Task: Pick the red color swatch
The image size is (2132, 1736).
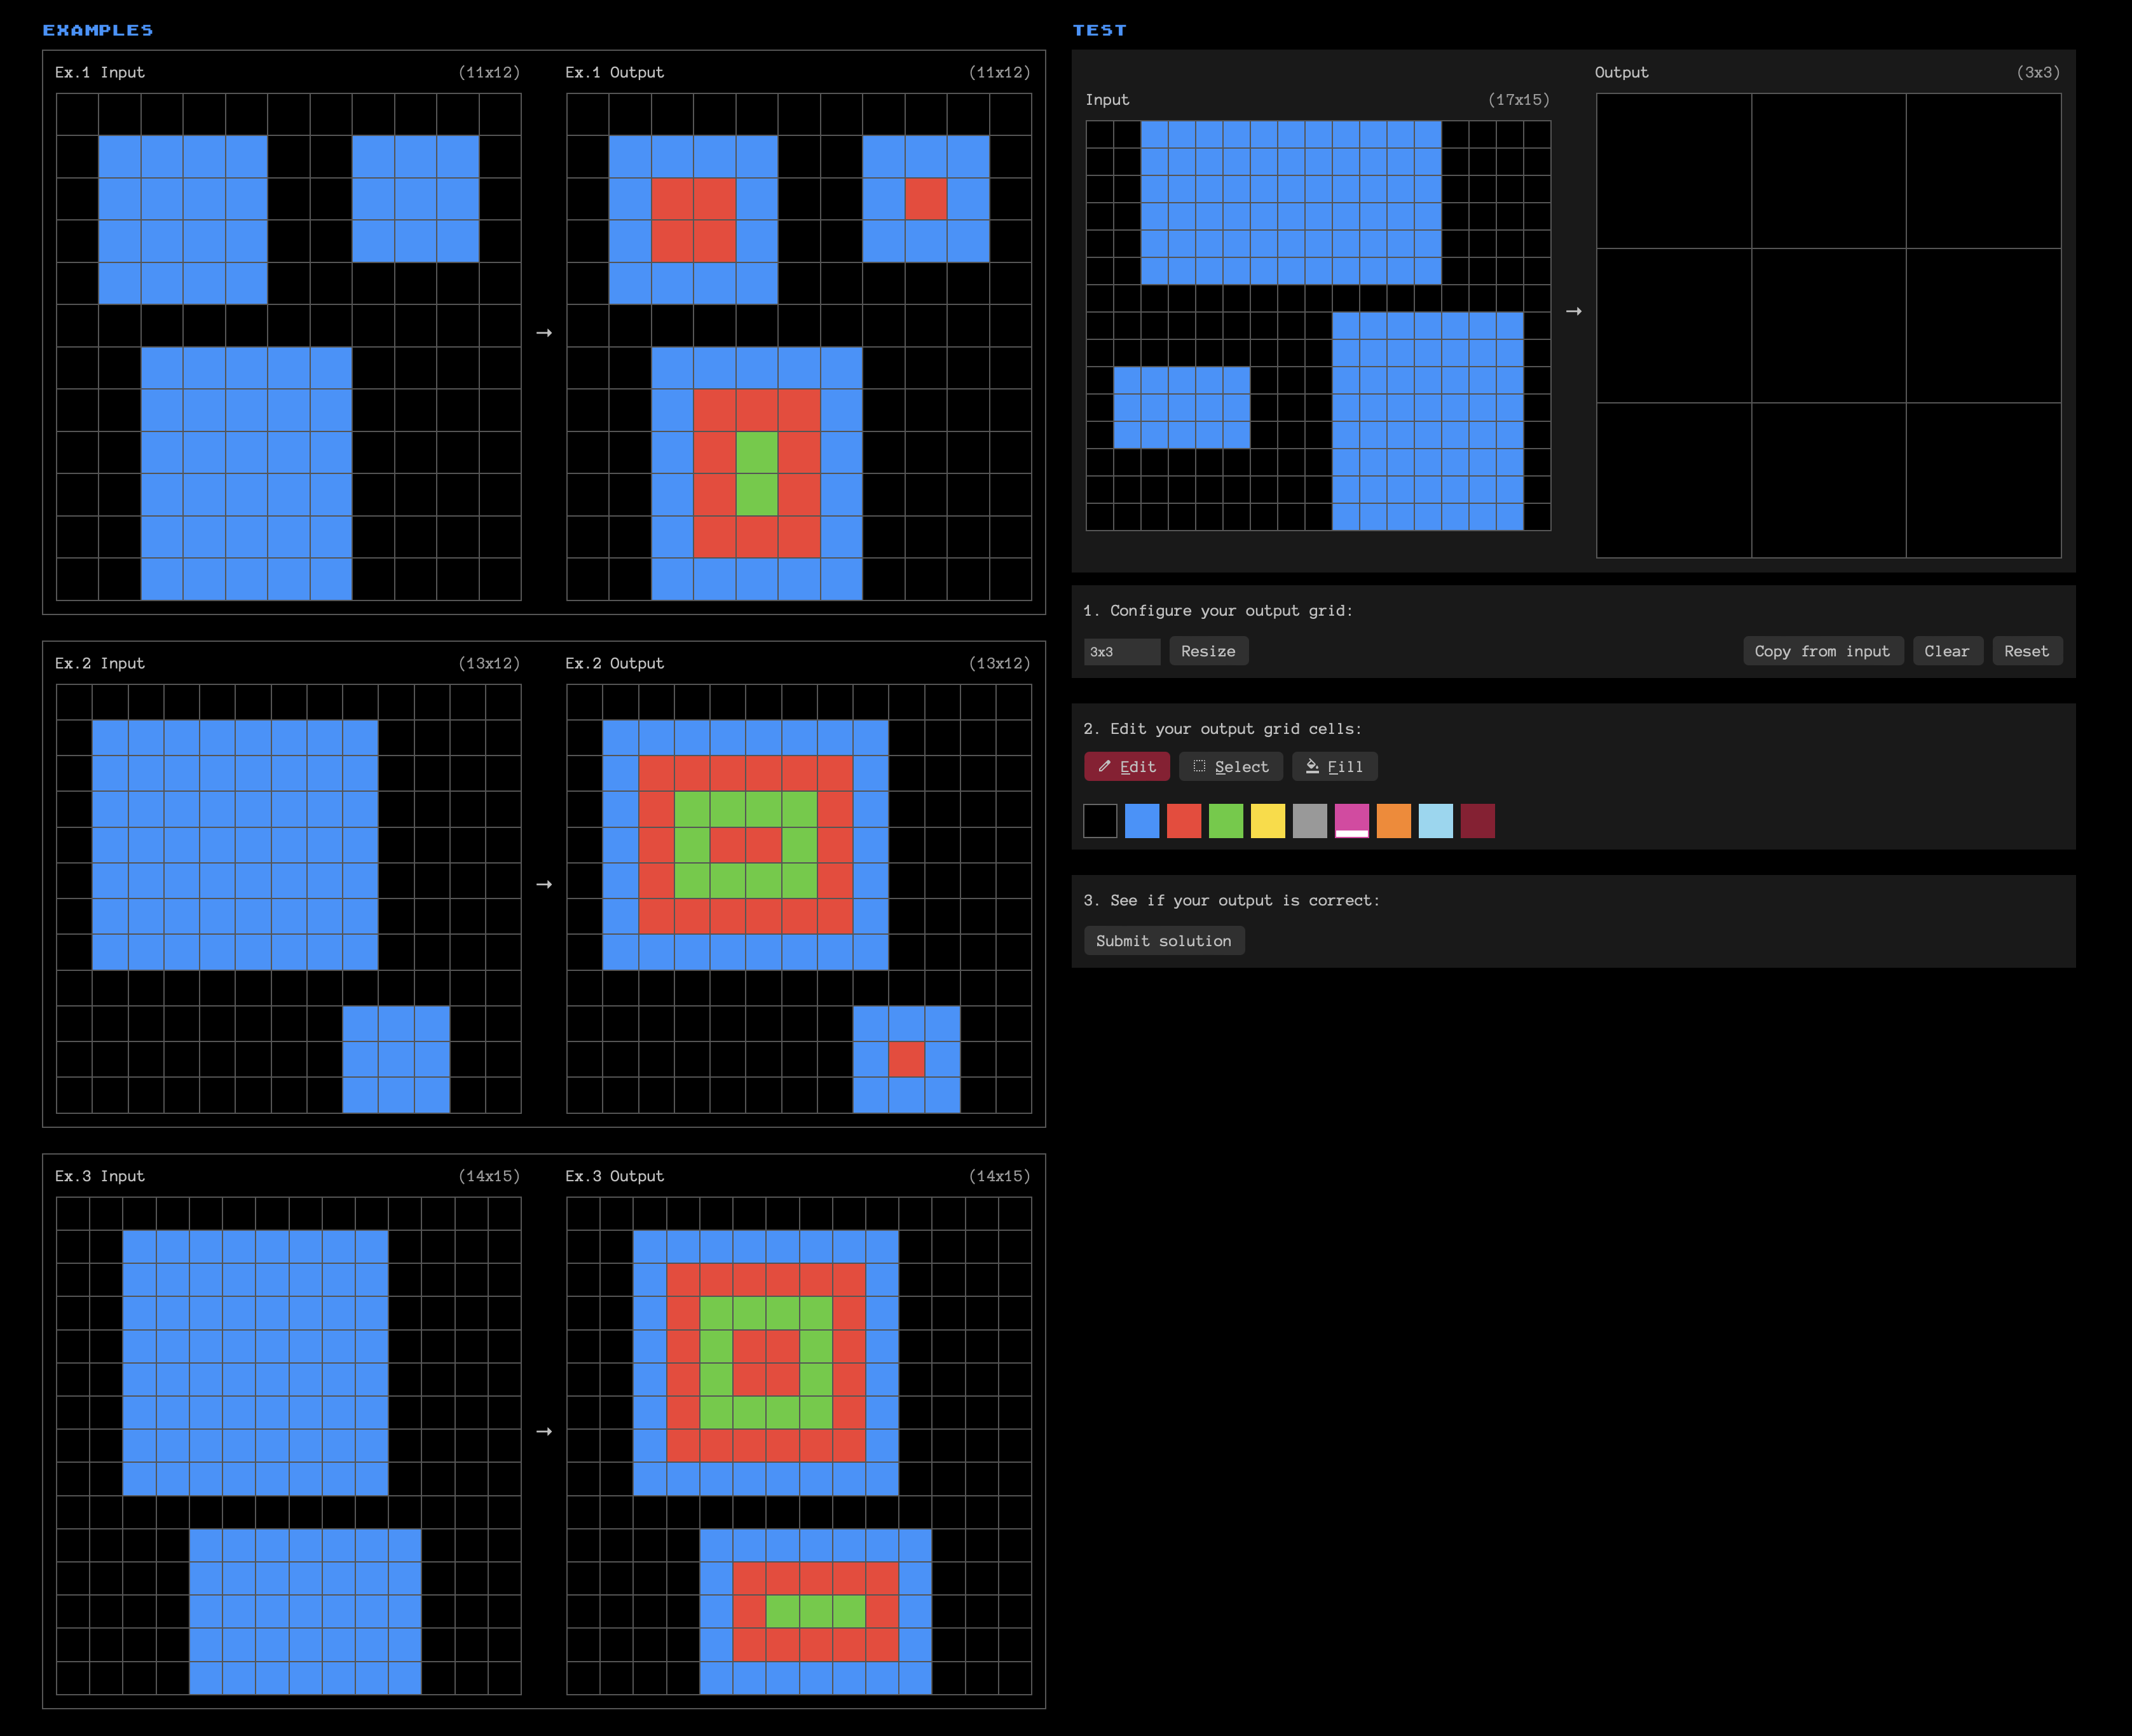Action: coord(1184,821)
